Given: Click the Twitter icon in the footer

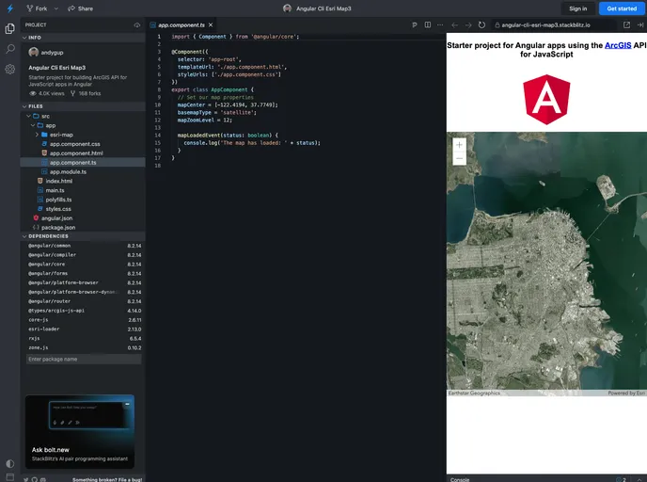Looking at the screenshot, I should point(26,479).
